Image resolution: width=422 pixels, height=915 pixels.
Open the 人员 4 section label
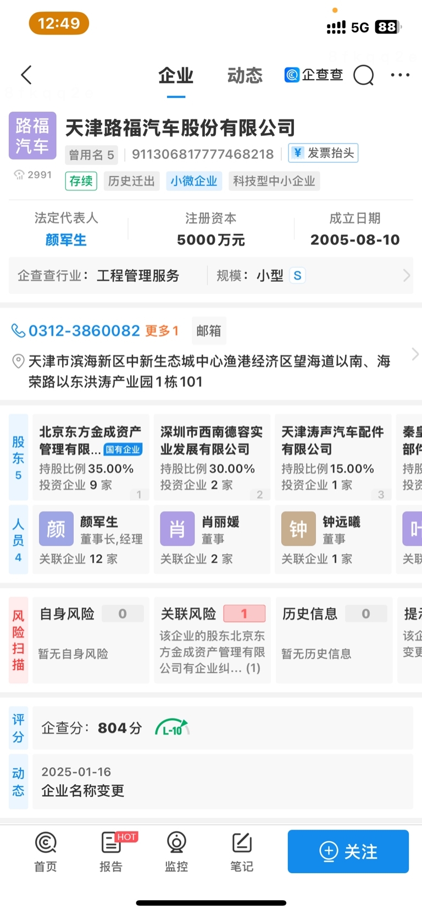18,540
